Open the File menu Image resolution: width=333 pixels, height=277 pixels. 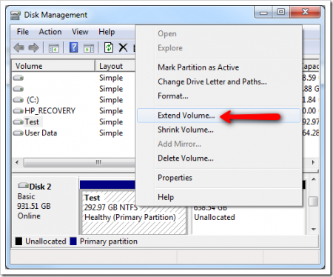(x=23, y=32)
